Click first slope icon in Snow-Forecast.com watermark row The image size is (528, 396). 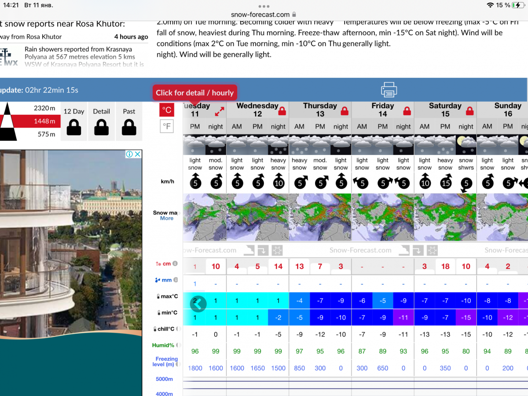[x=249, y=250]
